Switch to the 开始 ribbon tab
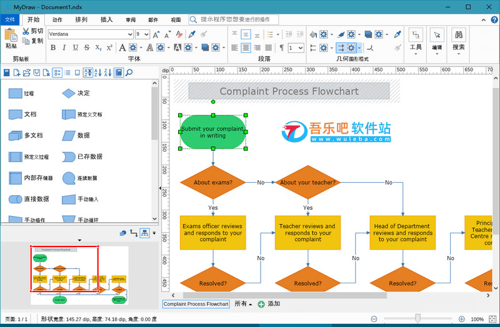The height and width of the screenshot is (327, 500). coord(34,20)
